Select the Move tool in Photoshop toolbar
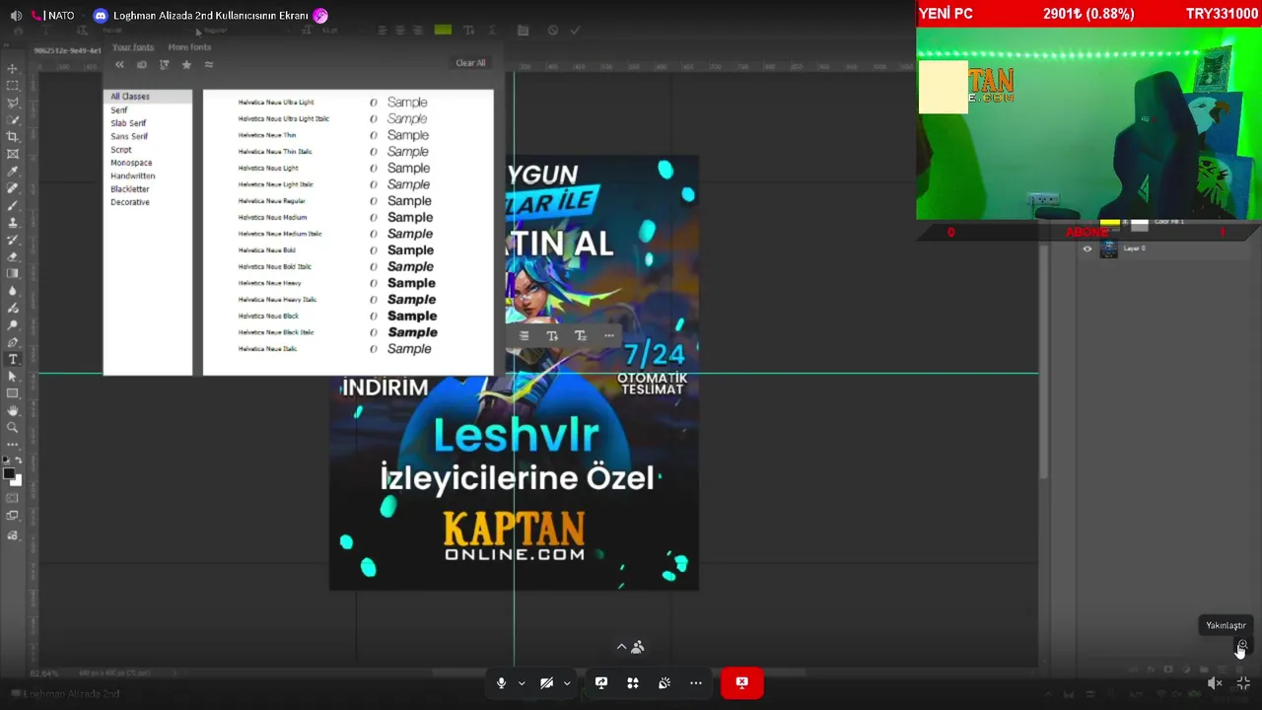The image size is (1262, 710). pos(13,69)
